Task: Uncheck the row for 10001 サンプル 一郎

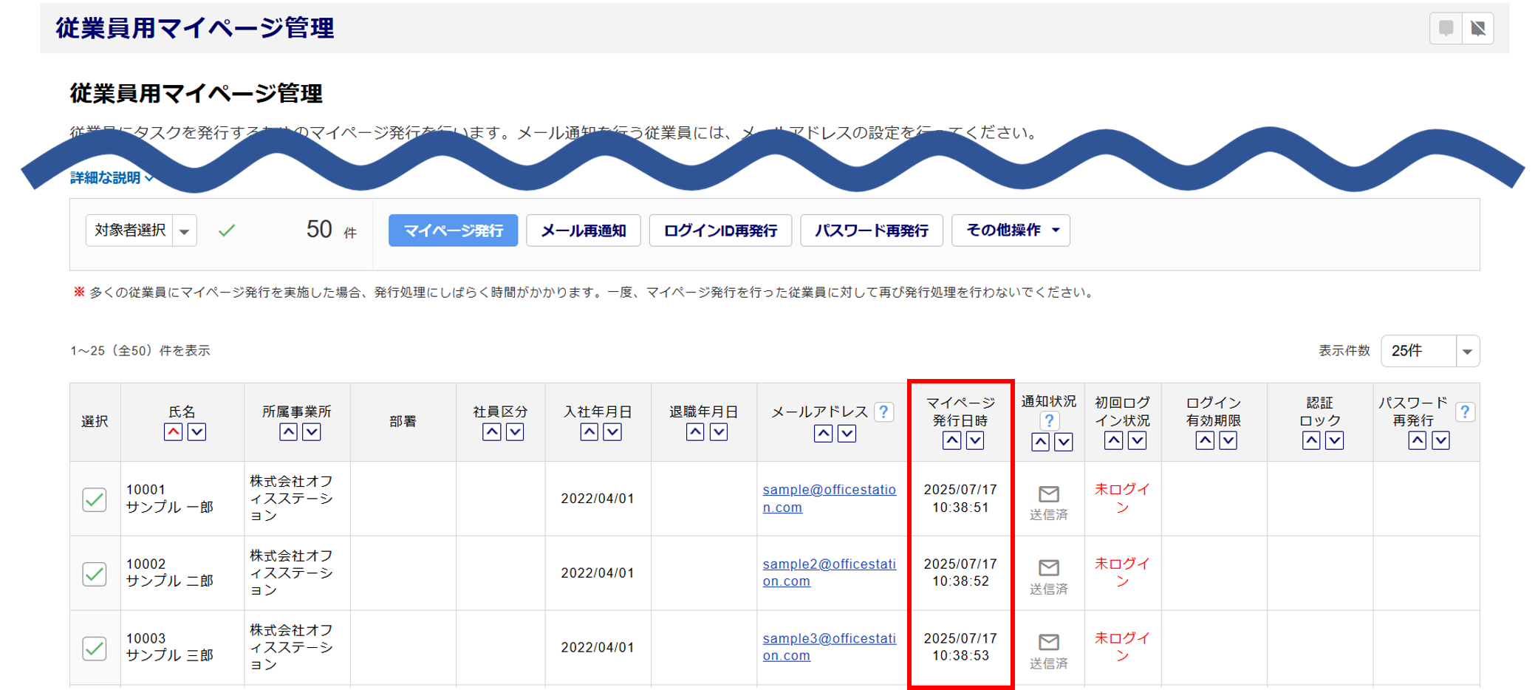Action: pyautogui.click(x=95, y=500)
